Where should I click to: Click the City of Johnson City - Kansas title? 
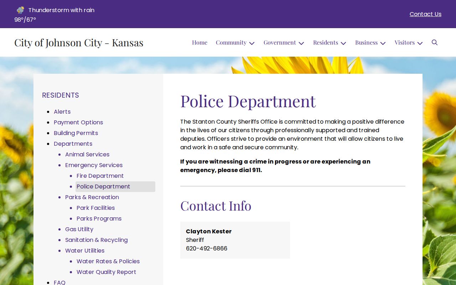pyautogui.click(x=79, y=42)
